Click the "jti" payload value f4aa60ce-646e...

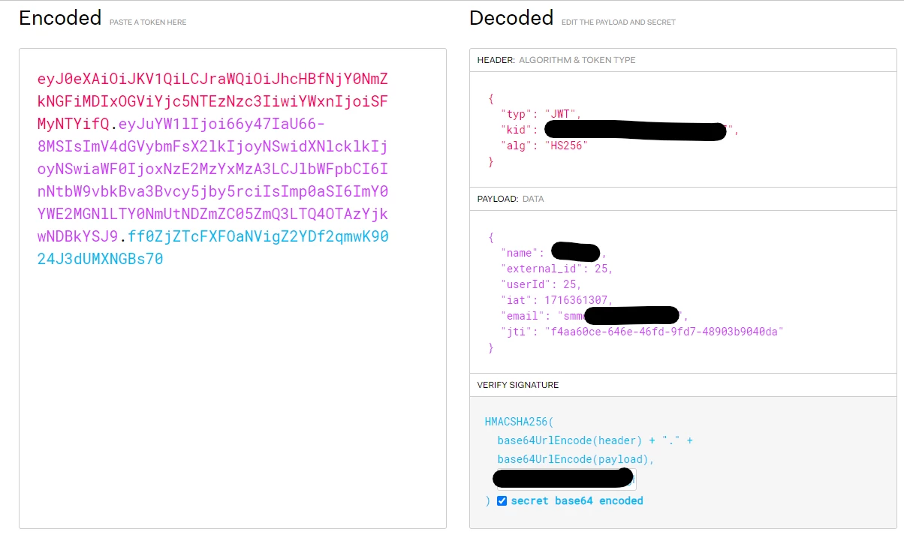(664, 332)
